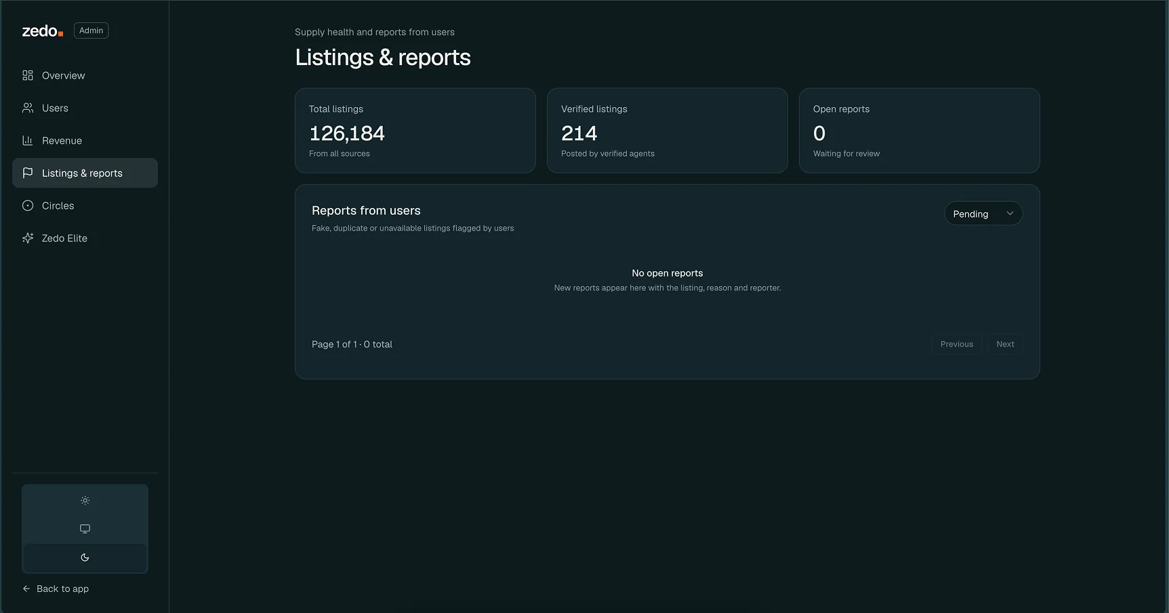Click the 'No open reports' message
Viewport: 1169px width, 613px height.
[668, 273]
